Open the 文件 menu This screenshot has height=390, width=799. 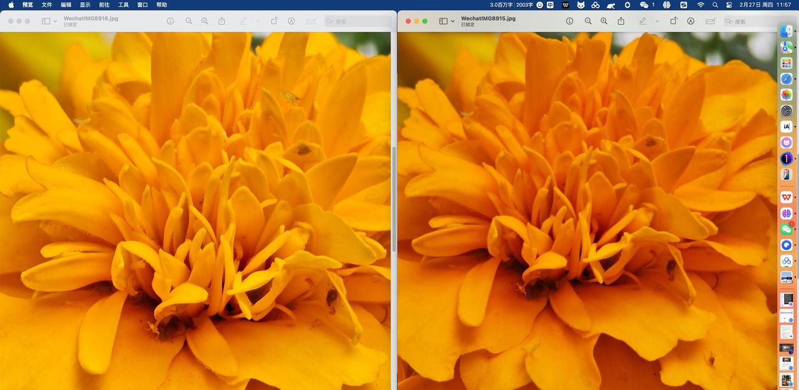pyautogui.click(x=47, y=4)
